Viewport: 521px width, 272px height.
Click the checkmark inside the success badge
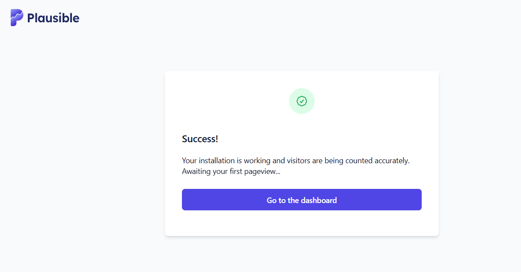click(302, 101)
